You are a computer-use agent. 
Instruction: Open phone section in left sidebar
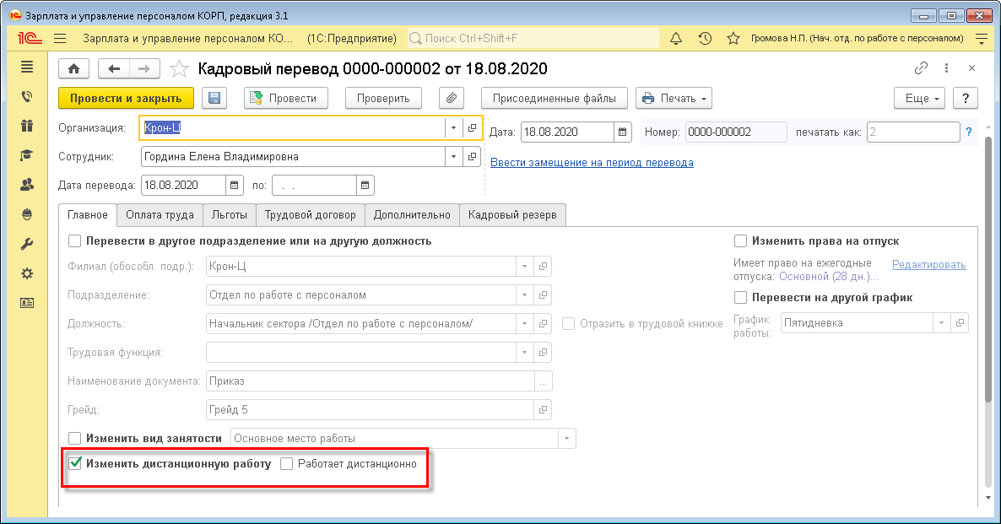point(27,96)
